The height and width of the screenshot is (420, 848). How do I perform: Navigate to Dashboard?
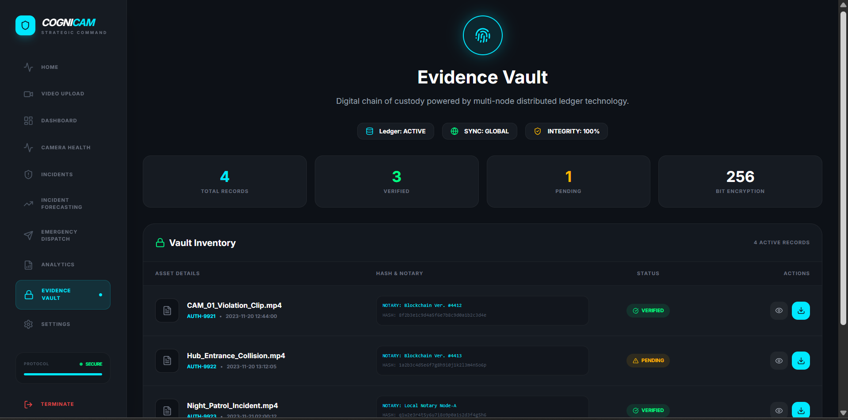pos(63,121)
